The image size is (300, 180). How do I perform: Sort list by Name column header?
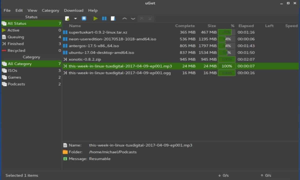(75, 26)
